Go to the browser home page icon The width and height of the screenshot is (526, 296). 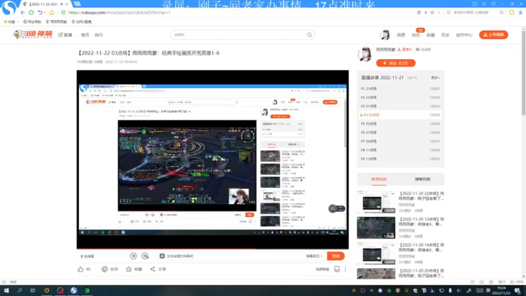(51, 12)
